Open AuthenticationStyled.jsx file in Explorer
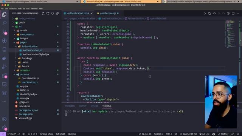The image size is (242, 136). (36, 54)
